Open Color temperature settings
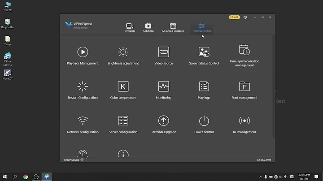 [x=123, y=90]
